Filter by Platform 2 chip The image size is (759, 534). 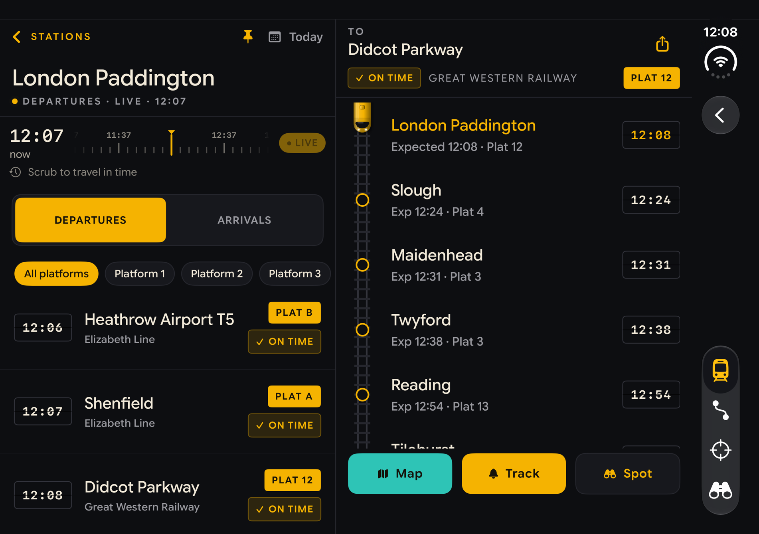(217, 273)
